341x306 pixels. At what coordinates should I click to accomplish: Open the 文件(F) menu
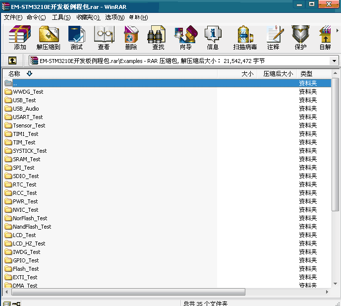coord(13,17)
